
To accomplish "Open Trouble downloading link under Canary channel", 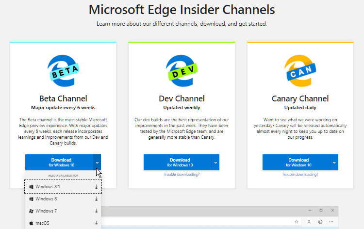I will [300, 174].
